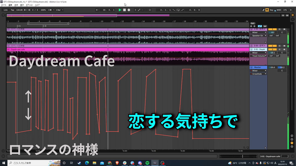Image resolution: width=296 pixels, height=166 pixels.
Task: Click locator 2 marker in scrub area
Action: tap(44, 26)
